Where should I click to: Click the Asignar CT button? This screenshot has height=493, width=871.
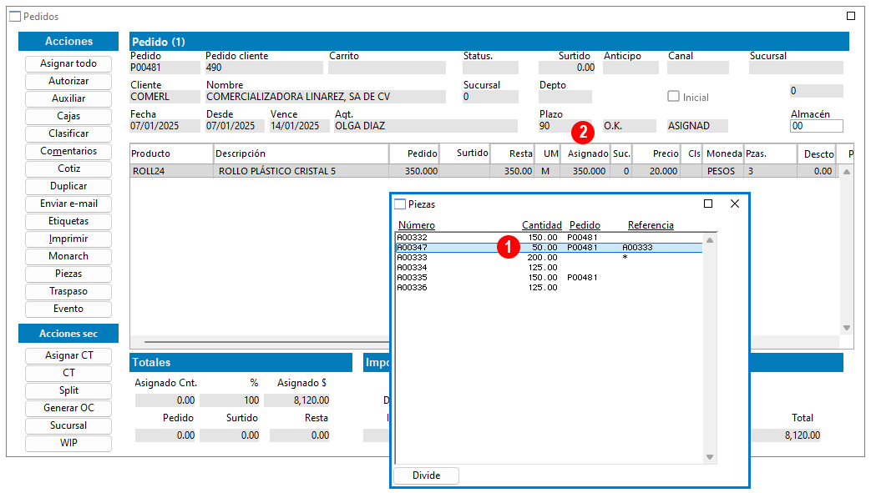point(68,355)
